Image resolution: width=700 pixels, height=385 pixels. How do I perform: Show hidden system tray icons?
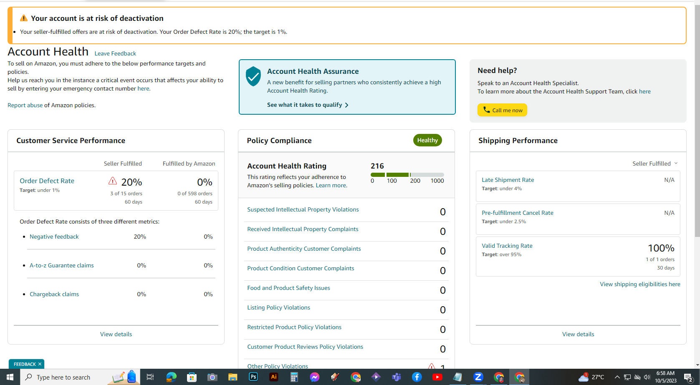click(x=617, y=377)
